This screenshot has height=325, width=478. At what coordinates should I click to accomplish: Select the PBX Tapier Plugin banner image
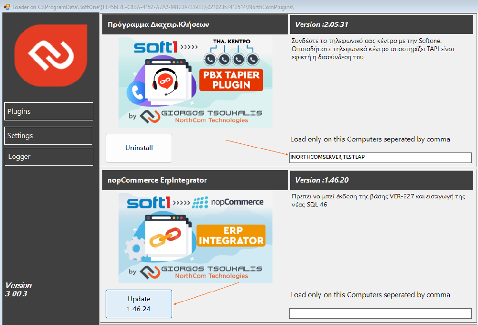196,82
